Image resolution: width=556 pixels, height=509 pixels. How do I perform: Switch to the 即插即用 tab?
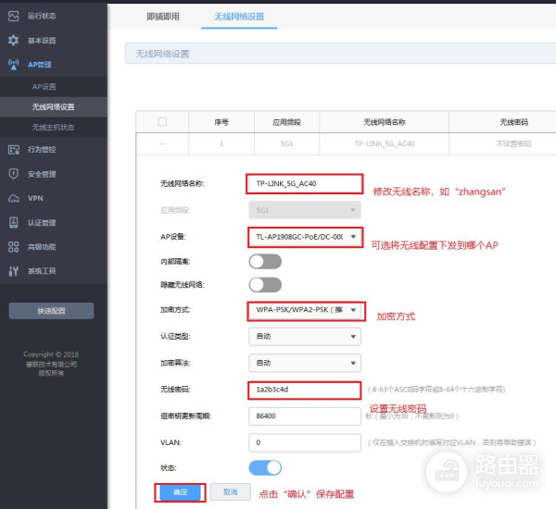(163, 17)
